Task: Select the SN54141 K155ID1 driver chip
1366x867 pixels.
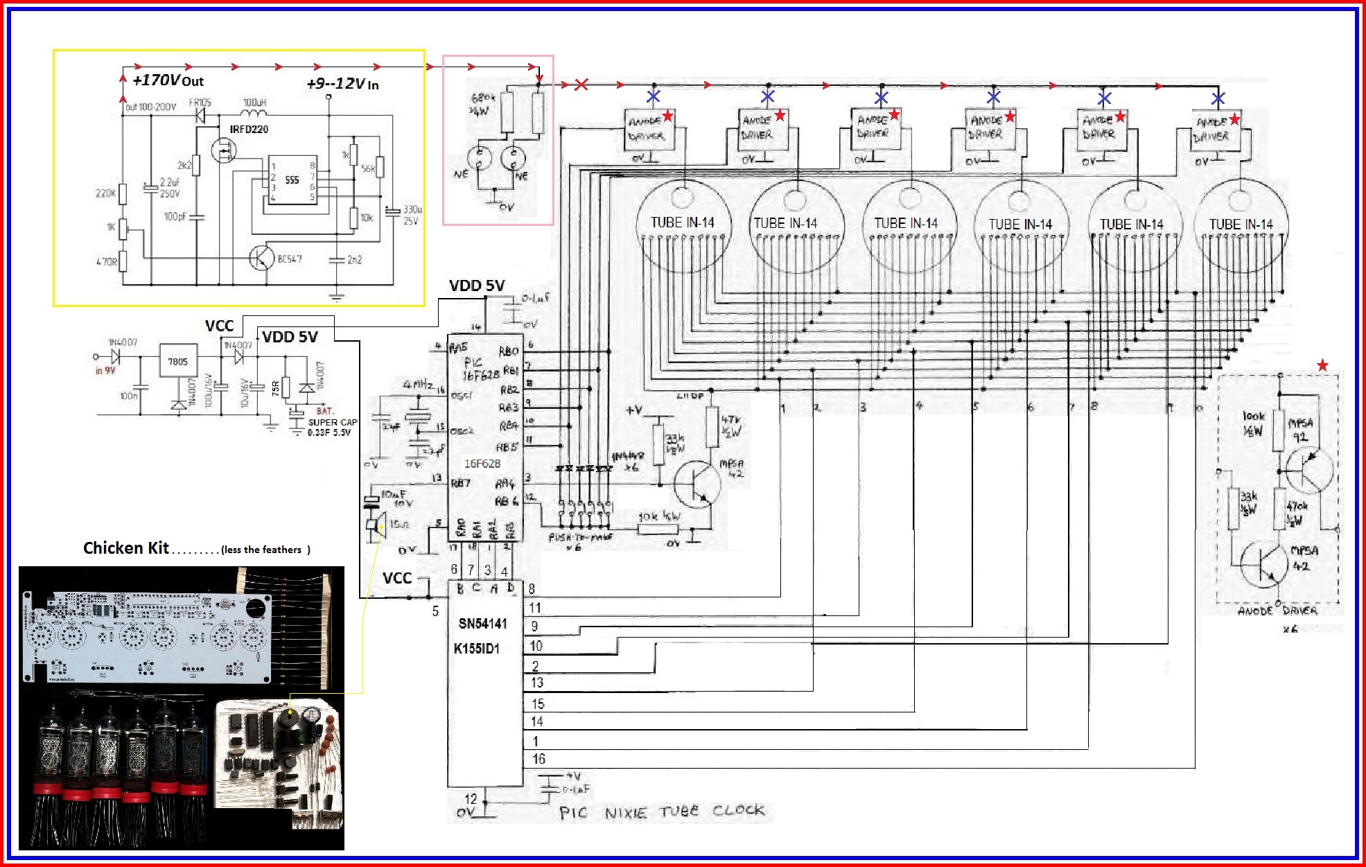Action: [485, 684]
